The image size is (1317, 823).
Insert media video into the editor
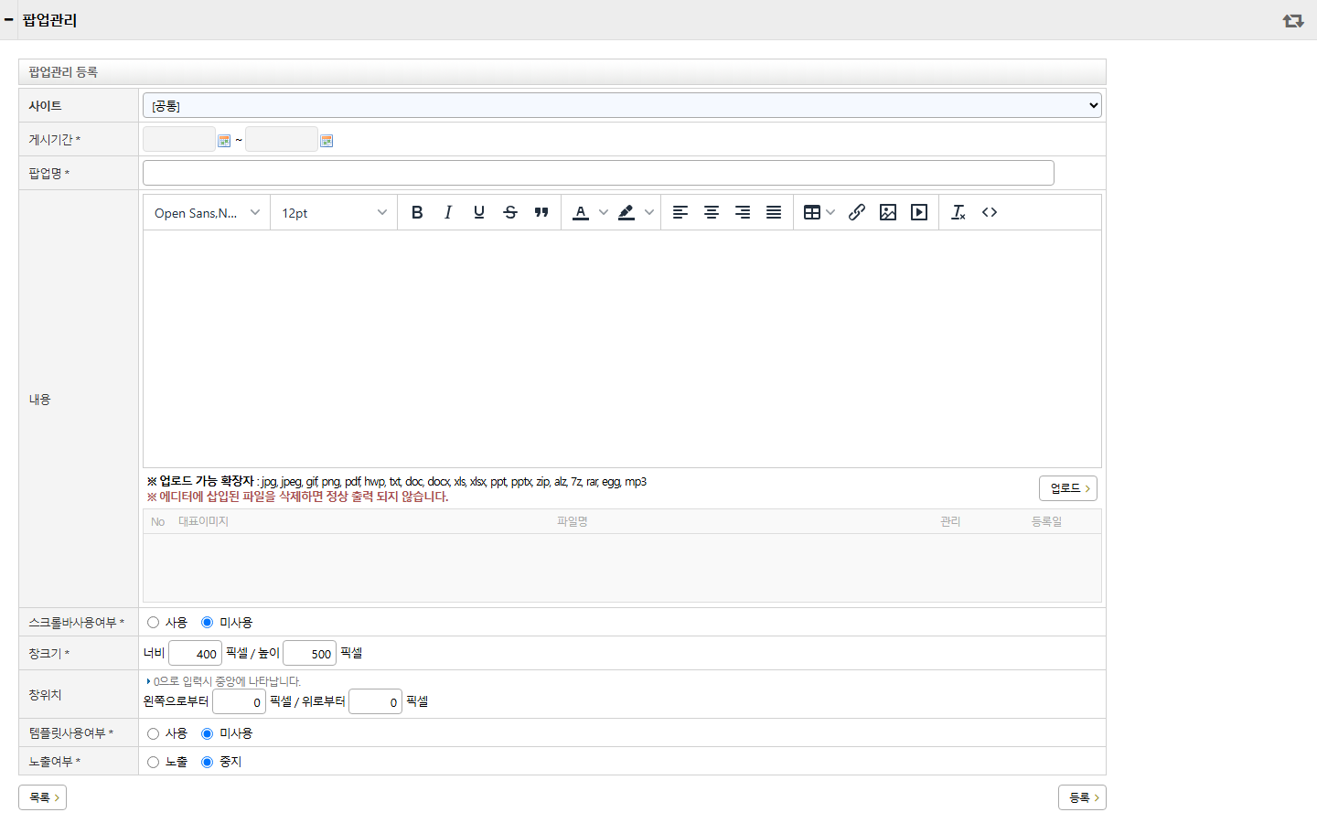click(x=919, y=212)
